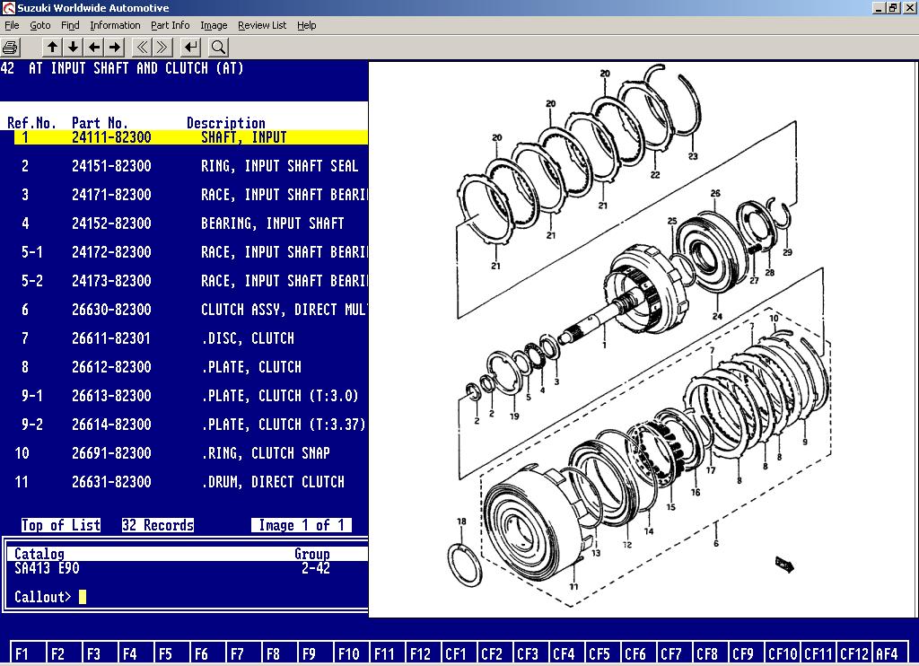Screen dimensions: 919x666
Task: Select ref 5-1 part 24172-82300
Action: click(190, 252)
